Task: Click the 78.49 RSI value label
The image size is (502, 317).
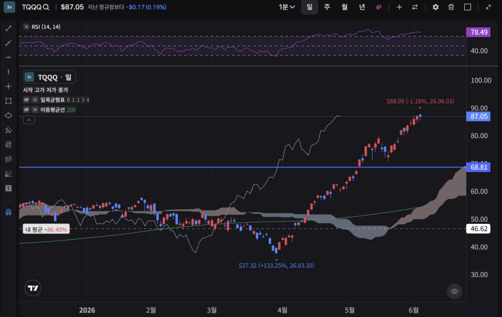Action: (478, 32)
